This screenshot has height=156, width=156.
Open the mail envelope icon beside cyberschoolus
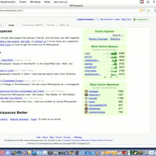[97, 19]
